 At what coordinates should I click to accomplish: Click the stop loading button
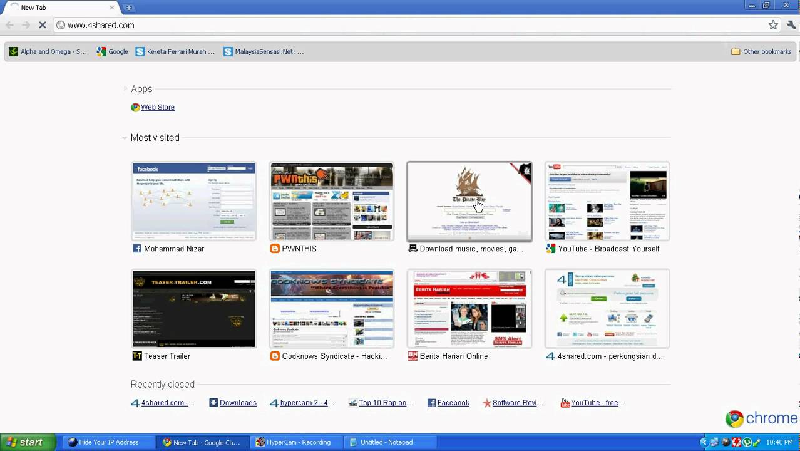coord(42,25)
